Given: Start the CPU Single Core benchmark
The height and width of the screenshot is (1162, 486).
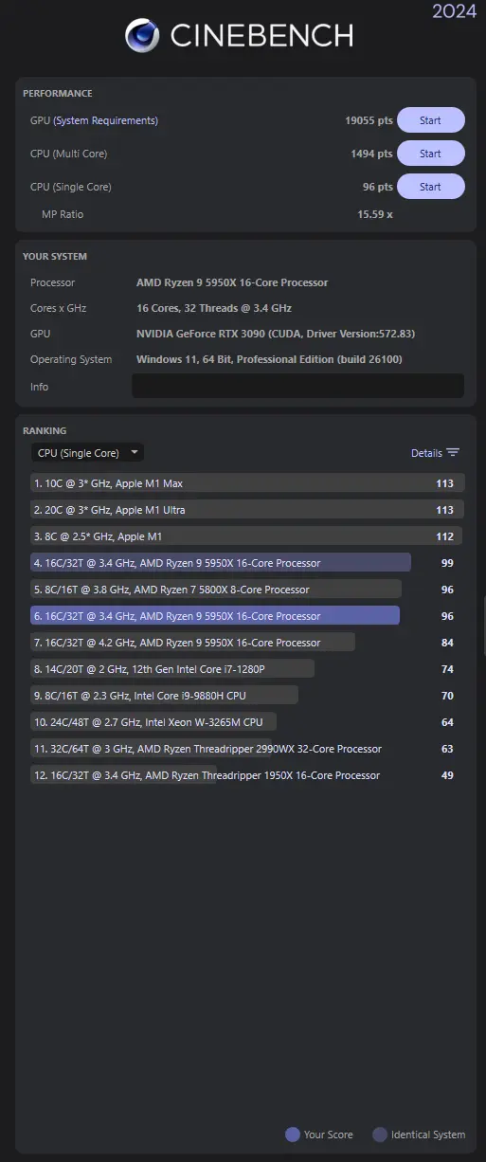Looking at the screenshot, I should coord(430,187).
